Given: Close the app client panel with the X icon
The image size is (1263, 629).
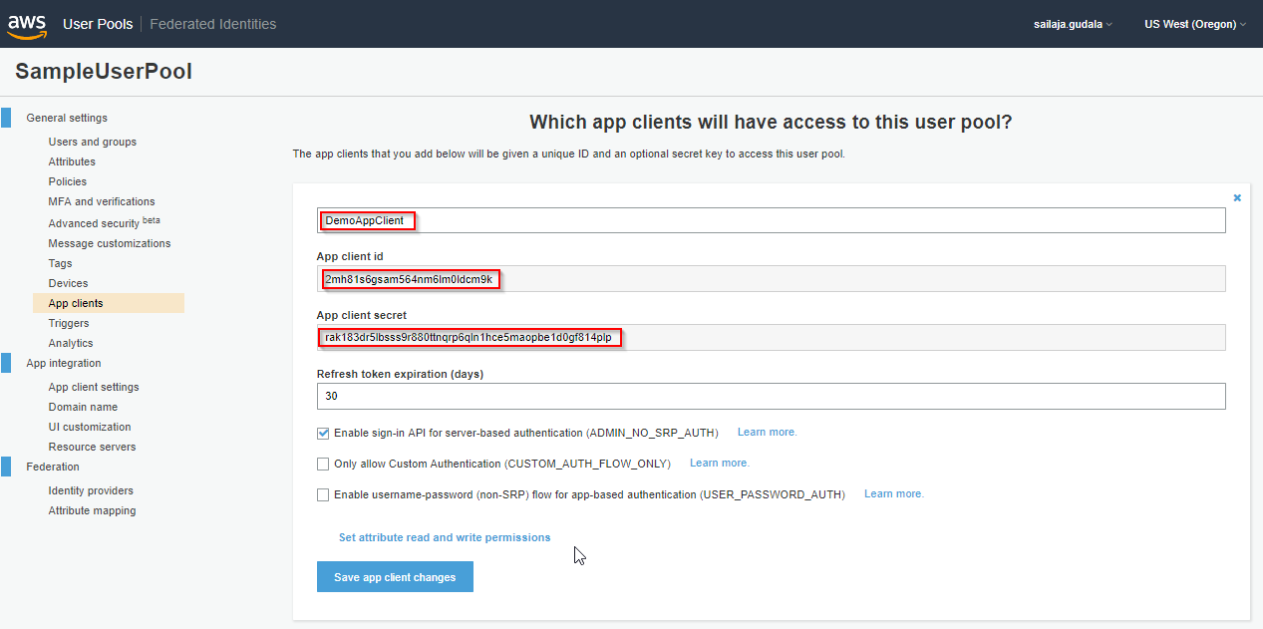Looking at the screenshot, I should click(1237, 198).
